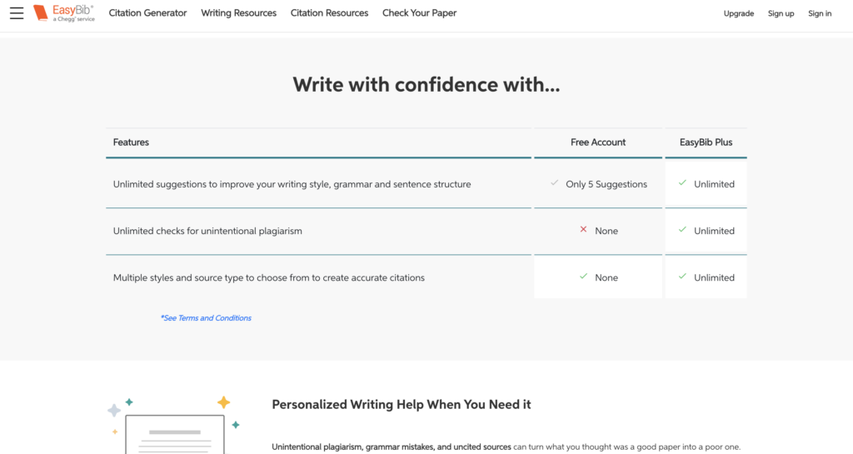The width and height of the screenshot is (853, 454).
Task: Open Citation Resources menu
Action: [x=329, y=13]
